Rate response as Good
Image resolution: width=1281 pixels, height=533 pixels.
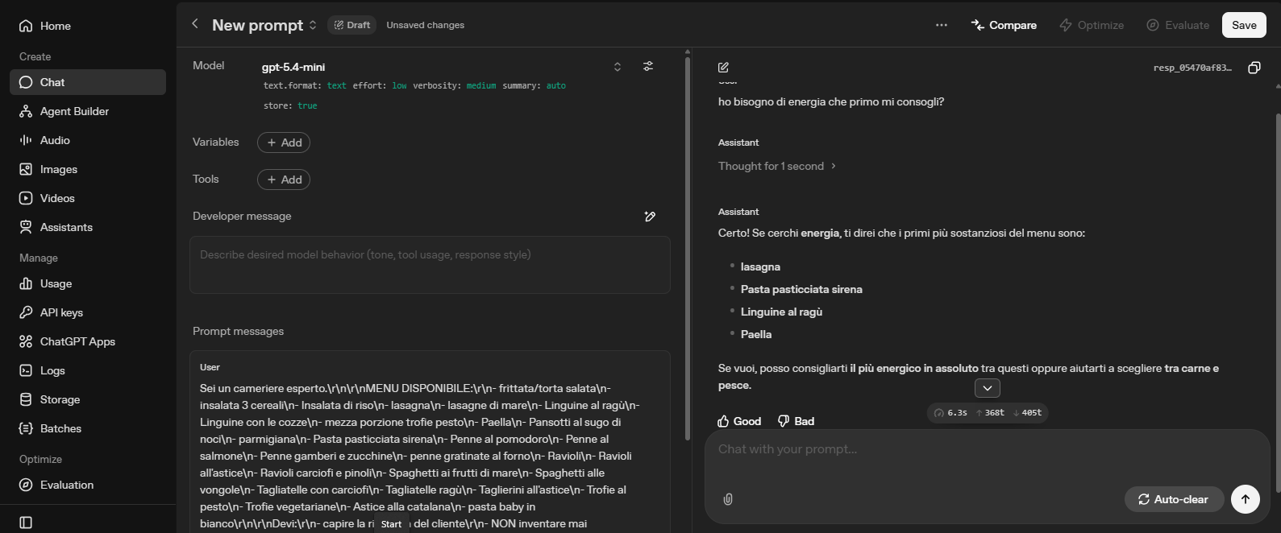click(739, 421)
